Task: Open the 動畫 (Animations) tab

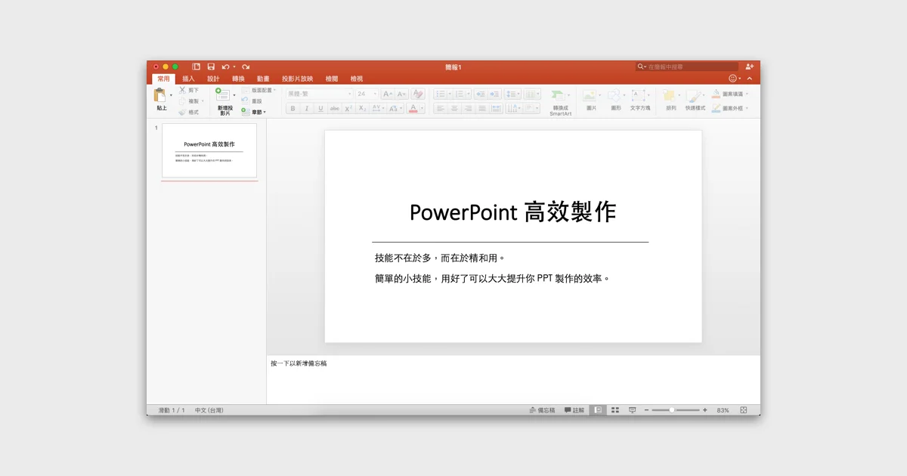Action: pos(263,79)
